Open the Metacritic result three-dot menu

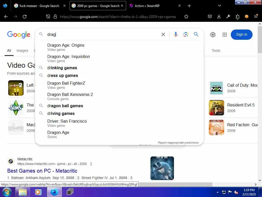91,164
